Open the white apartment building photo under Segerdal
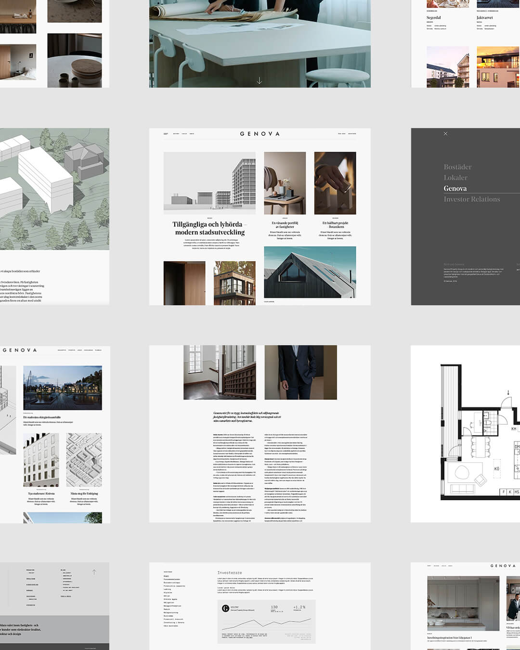Screen dimensions: 520x650 click(448, 67)
